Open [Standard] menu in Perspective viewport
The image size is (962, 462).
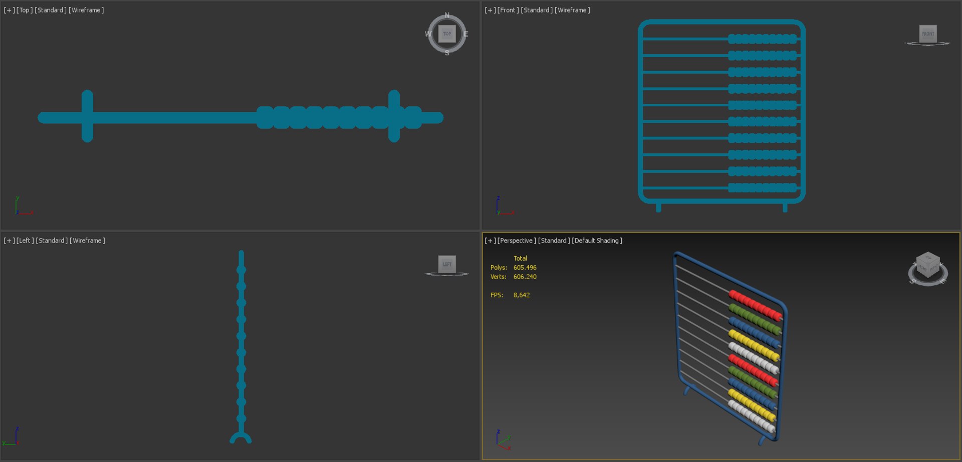click(x=554, y=241)
